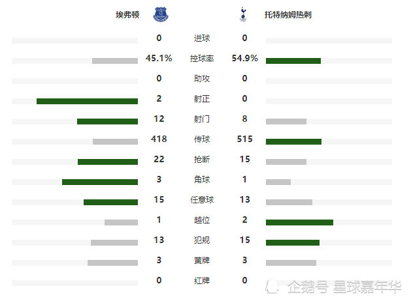Click Tottenham's green 传球 passes bar
411x301 pixels.
(293, 141)
